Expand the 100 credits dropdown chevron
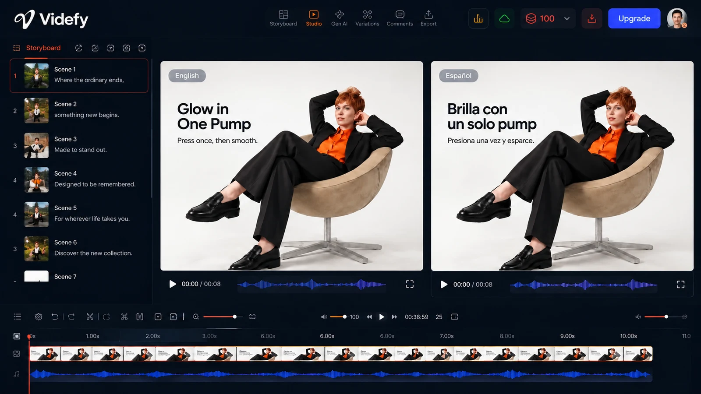The width and height of the screenshot is (701, 394). [x=567, y=18]
